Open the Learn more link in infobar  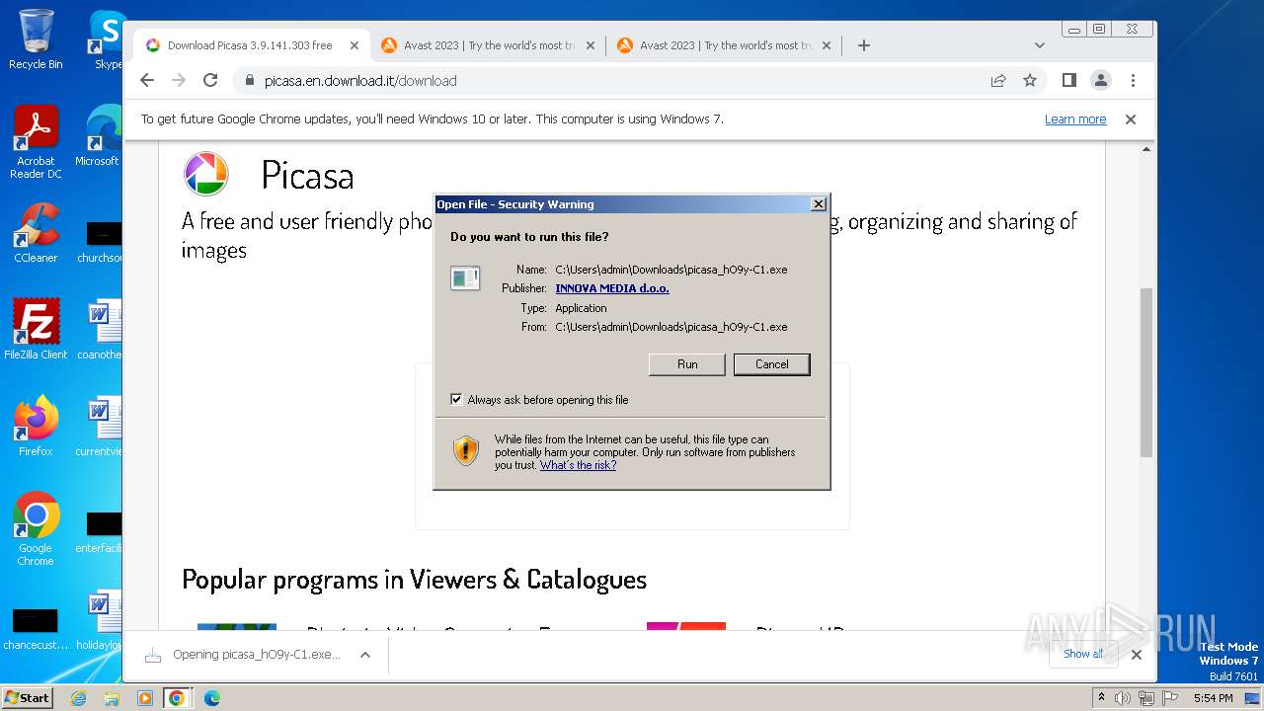pyautogui.click(x=1075, y=119)
